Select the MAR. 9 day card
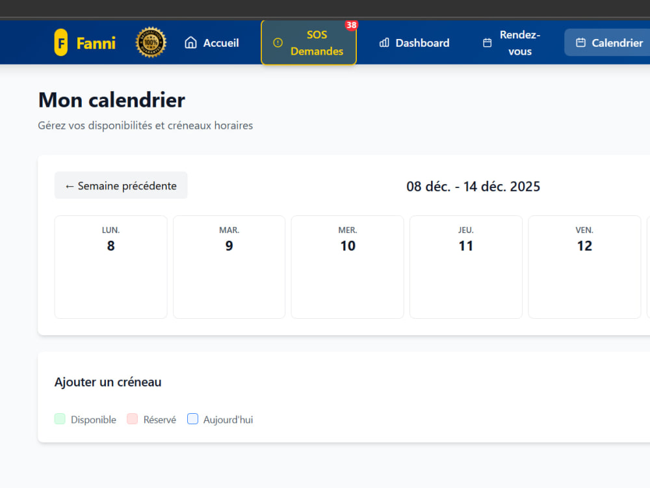The image size is (650, 488). 229,267
